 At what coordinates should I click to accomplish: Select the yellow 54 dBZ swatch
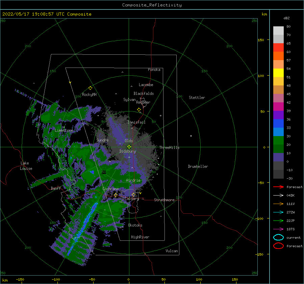click(x=278, y=73)
